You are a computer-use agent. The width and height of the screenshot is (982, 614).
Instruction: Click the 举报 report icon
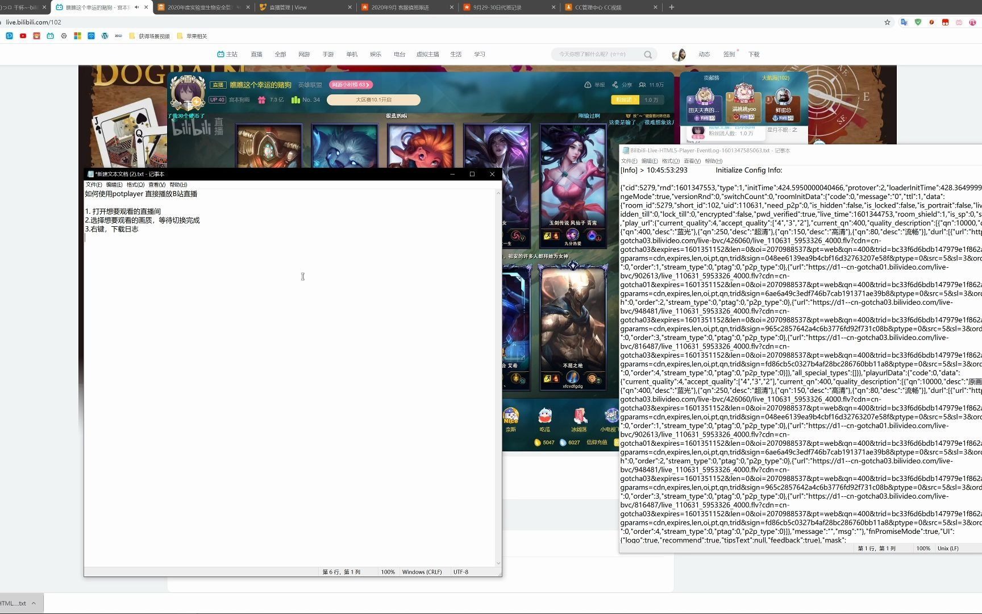tap(588, 85)
